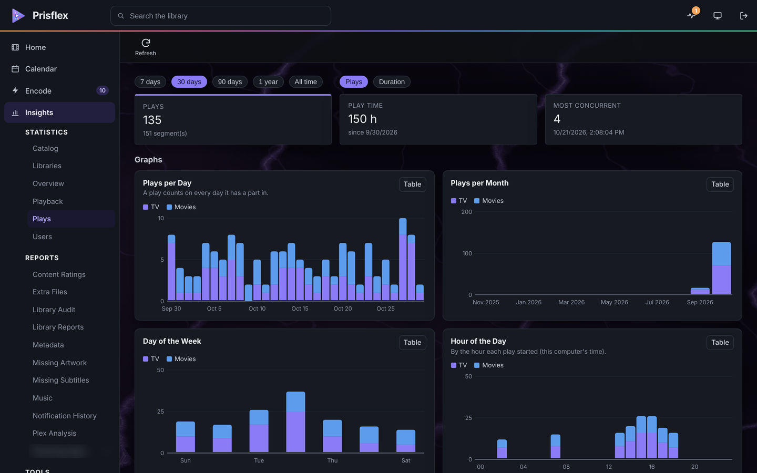
Task: Open the activity pulse icon with badge
Action: pyautogui.click(x=692, y=15)
